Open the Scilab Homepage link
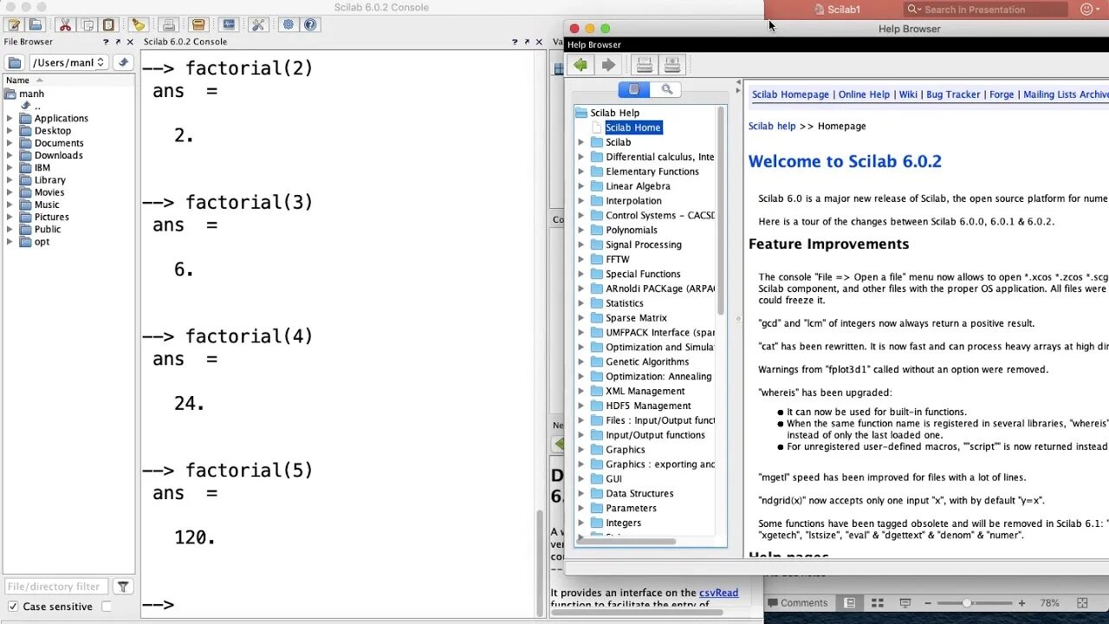 (791, 94)
